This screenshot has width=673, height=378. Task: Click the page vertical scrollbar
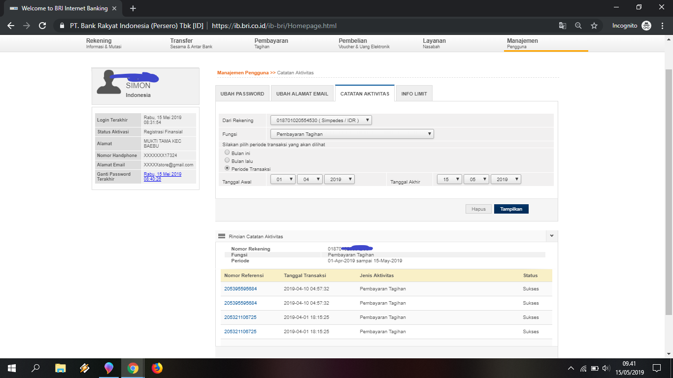(x=669, y=192)
